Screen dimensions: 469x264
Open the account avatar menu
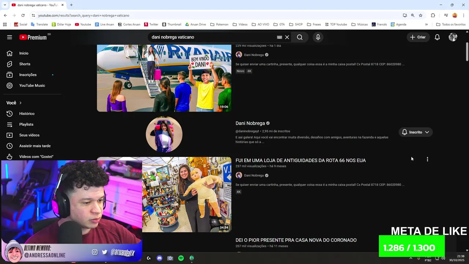tap(453, 37)
